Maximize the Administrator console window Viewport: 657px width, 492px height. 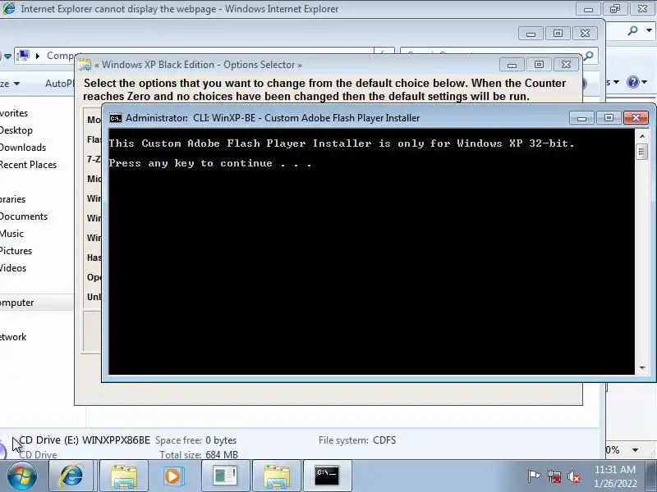[x=609, y=118]
